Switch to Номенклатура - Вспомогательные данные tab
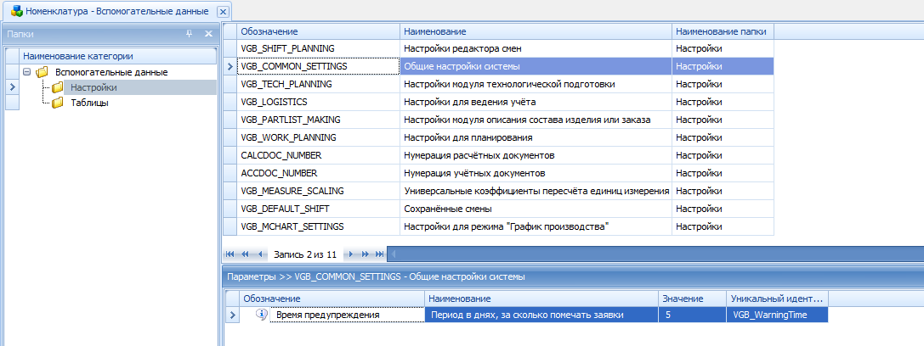 coord(111,11)
